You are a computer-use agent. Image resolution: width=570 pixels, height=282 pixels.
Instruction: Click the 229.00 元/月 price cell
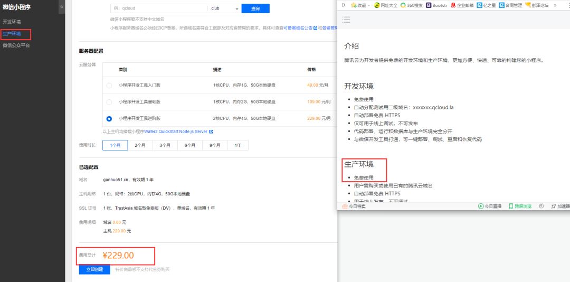click(319, 119)
